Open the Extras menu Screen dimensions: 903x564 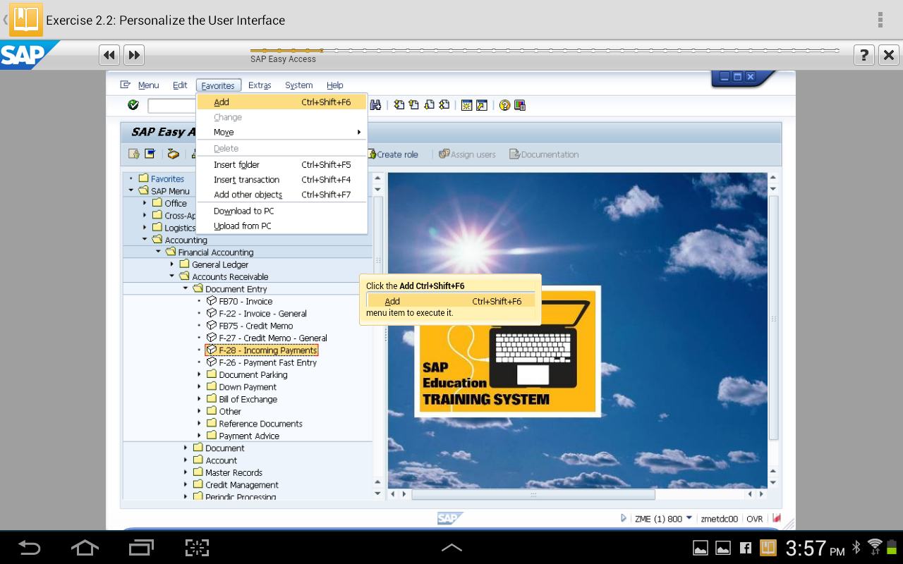coord(260,85)
